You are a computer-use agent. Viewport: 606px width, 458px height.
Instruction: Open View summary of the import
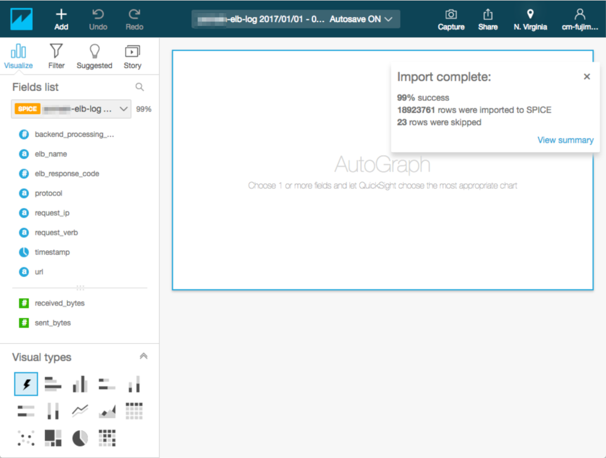point(565,139)
